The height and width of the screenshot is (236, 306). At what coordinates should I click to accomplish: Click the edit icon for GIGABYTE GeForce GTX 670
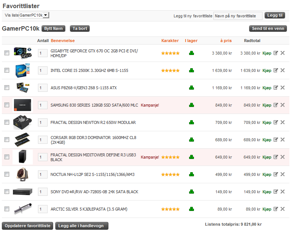(x=275, y=53)
